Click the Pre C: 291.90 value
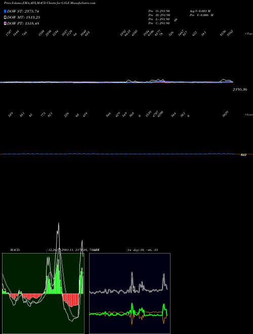Image resolution: width=253 pixels, height=334 pixels. 159,23
